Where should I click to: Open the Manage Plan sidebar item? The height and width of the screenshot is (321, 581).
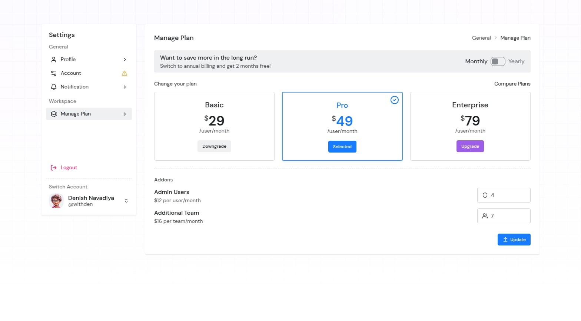click(x=89, y=114)
